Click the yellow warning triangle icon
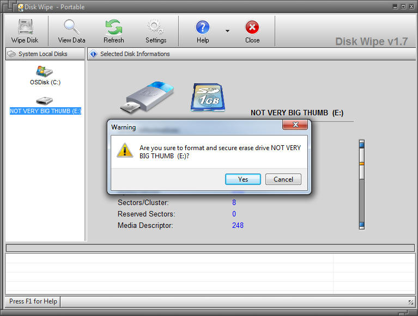418x316 pixels. 125,150
